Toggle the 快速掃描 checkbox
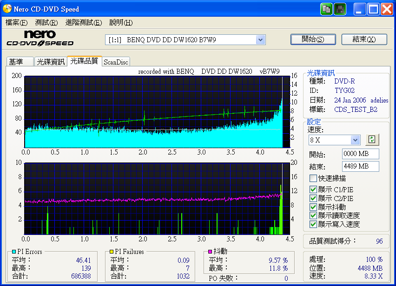The width and height of the screenshot is (396, 286). tap(313, 178)
